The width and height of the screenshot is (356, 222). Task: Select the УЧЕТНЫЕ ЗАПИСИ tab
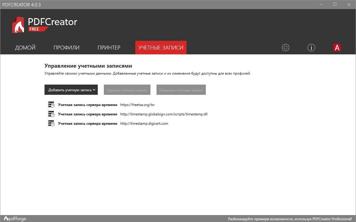tap(161, 48)
